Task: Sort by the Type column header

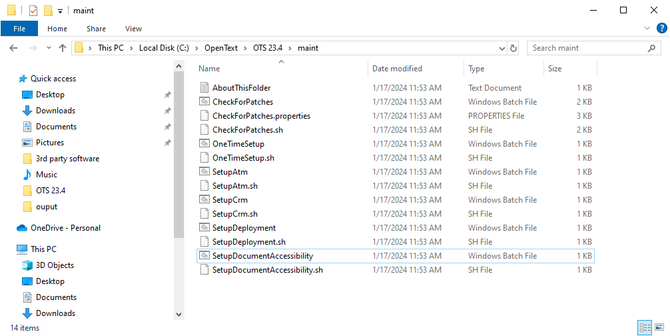Action: tap(476, 69)
